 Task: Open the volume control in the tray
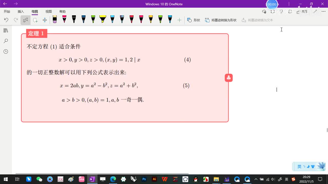(273, 179)
